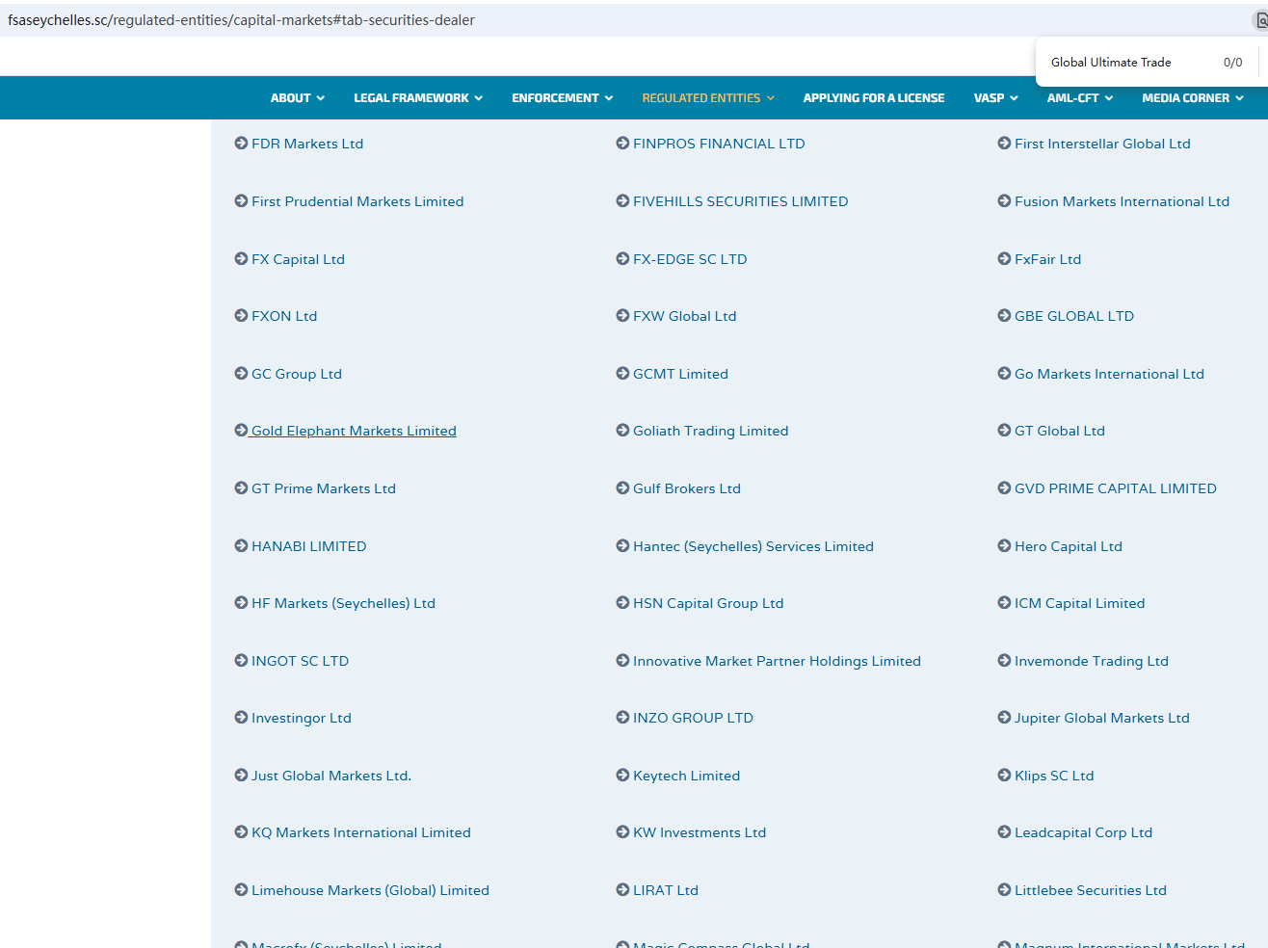Open Limehouse Markets (Global) Limited link
1268x948 pixels.
coord(370,890)
